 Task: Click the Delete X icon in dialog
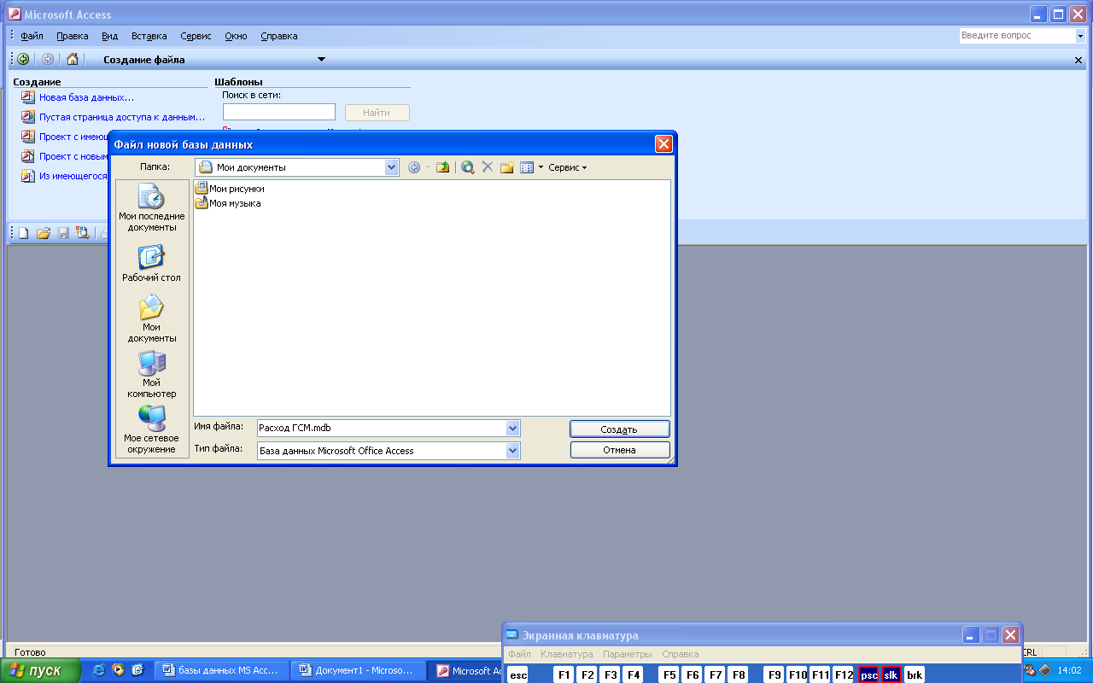pyautogui.click(x=488, y=167)
